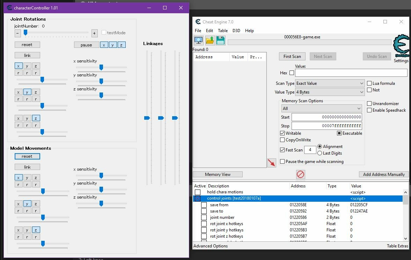
Task: Toggle the Not checkbox
Action: pyautogui.click(x=369, y=90)
